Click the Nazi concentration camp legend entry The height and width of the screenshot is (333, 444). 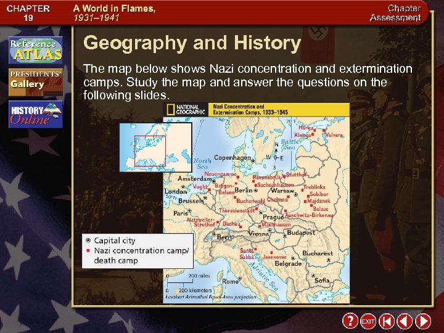click(138, 255)
